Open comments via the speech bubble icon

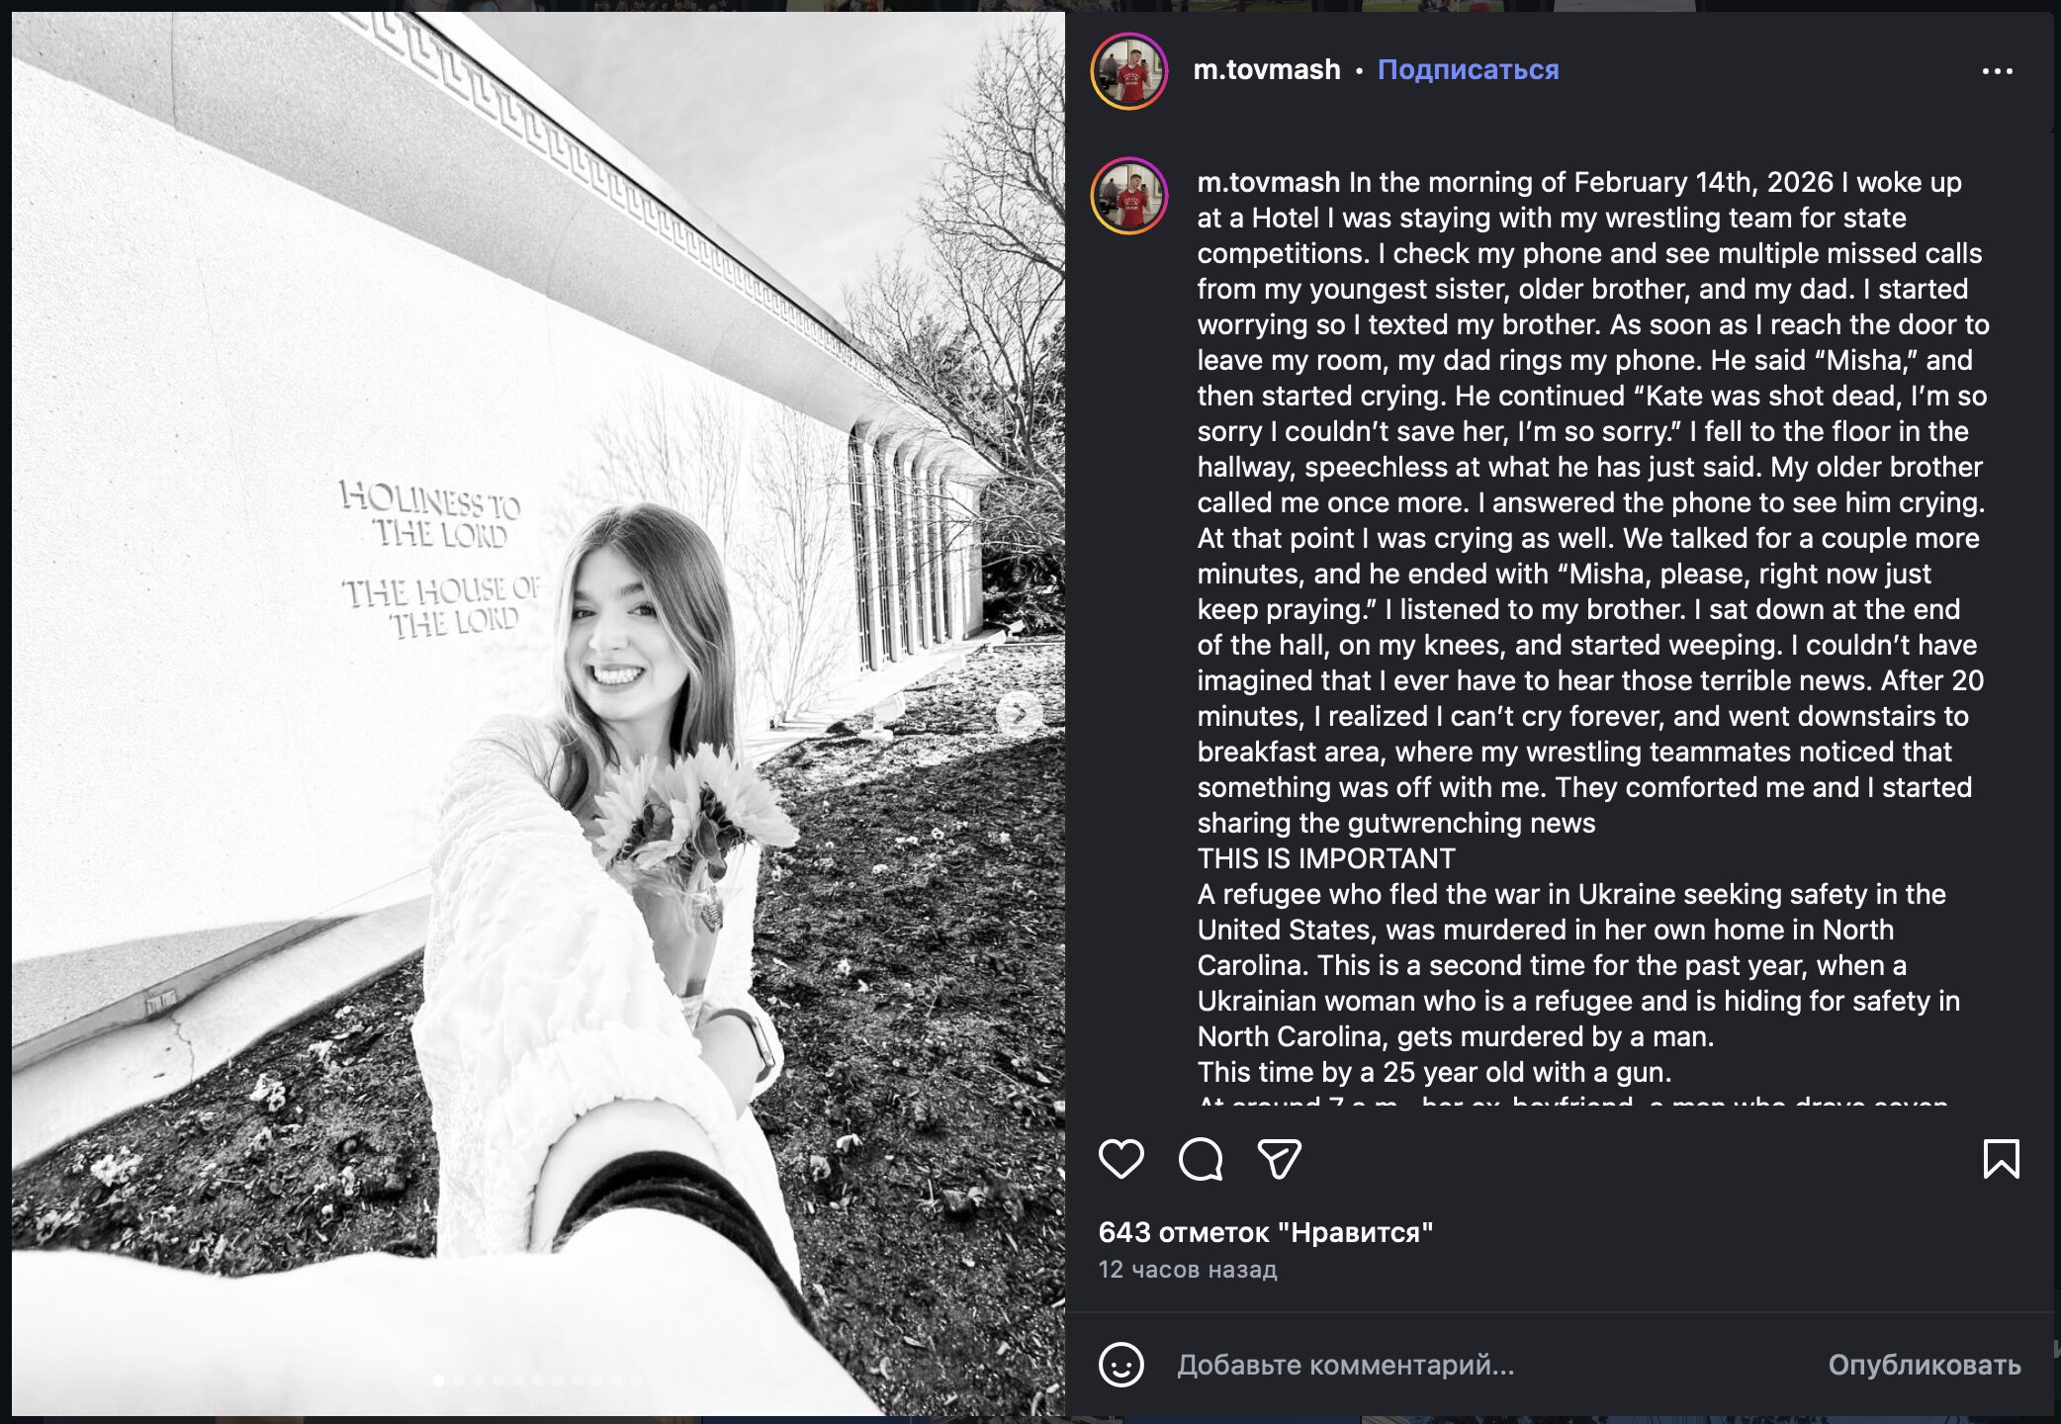tap(1201, 1159)
